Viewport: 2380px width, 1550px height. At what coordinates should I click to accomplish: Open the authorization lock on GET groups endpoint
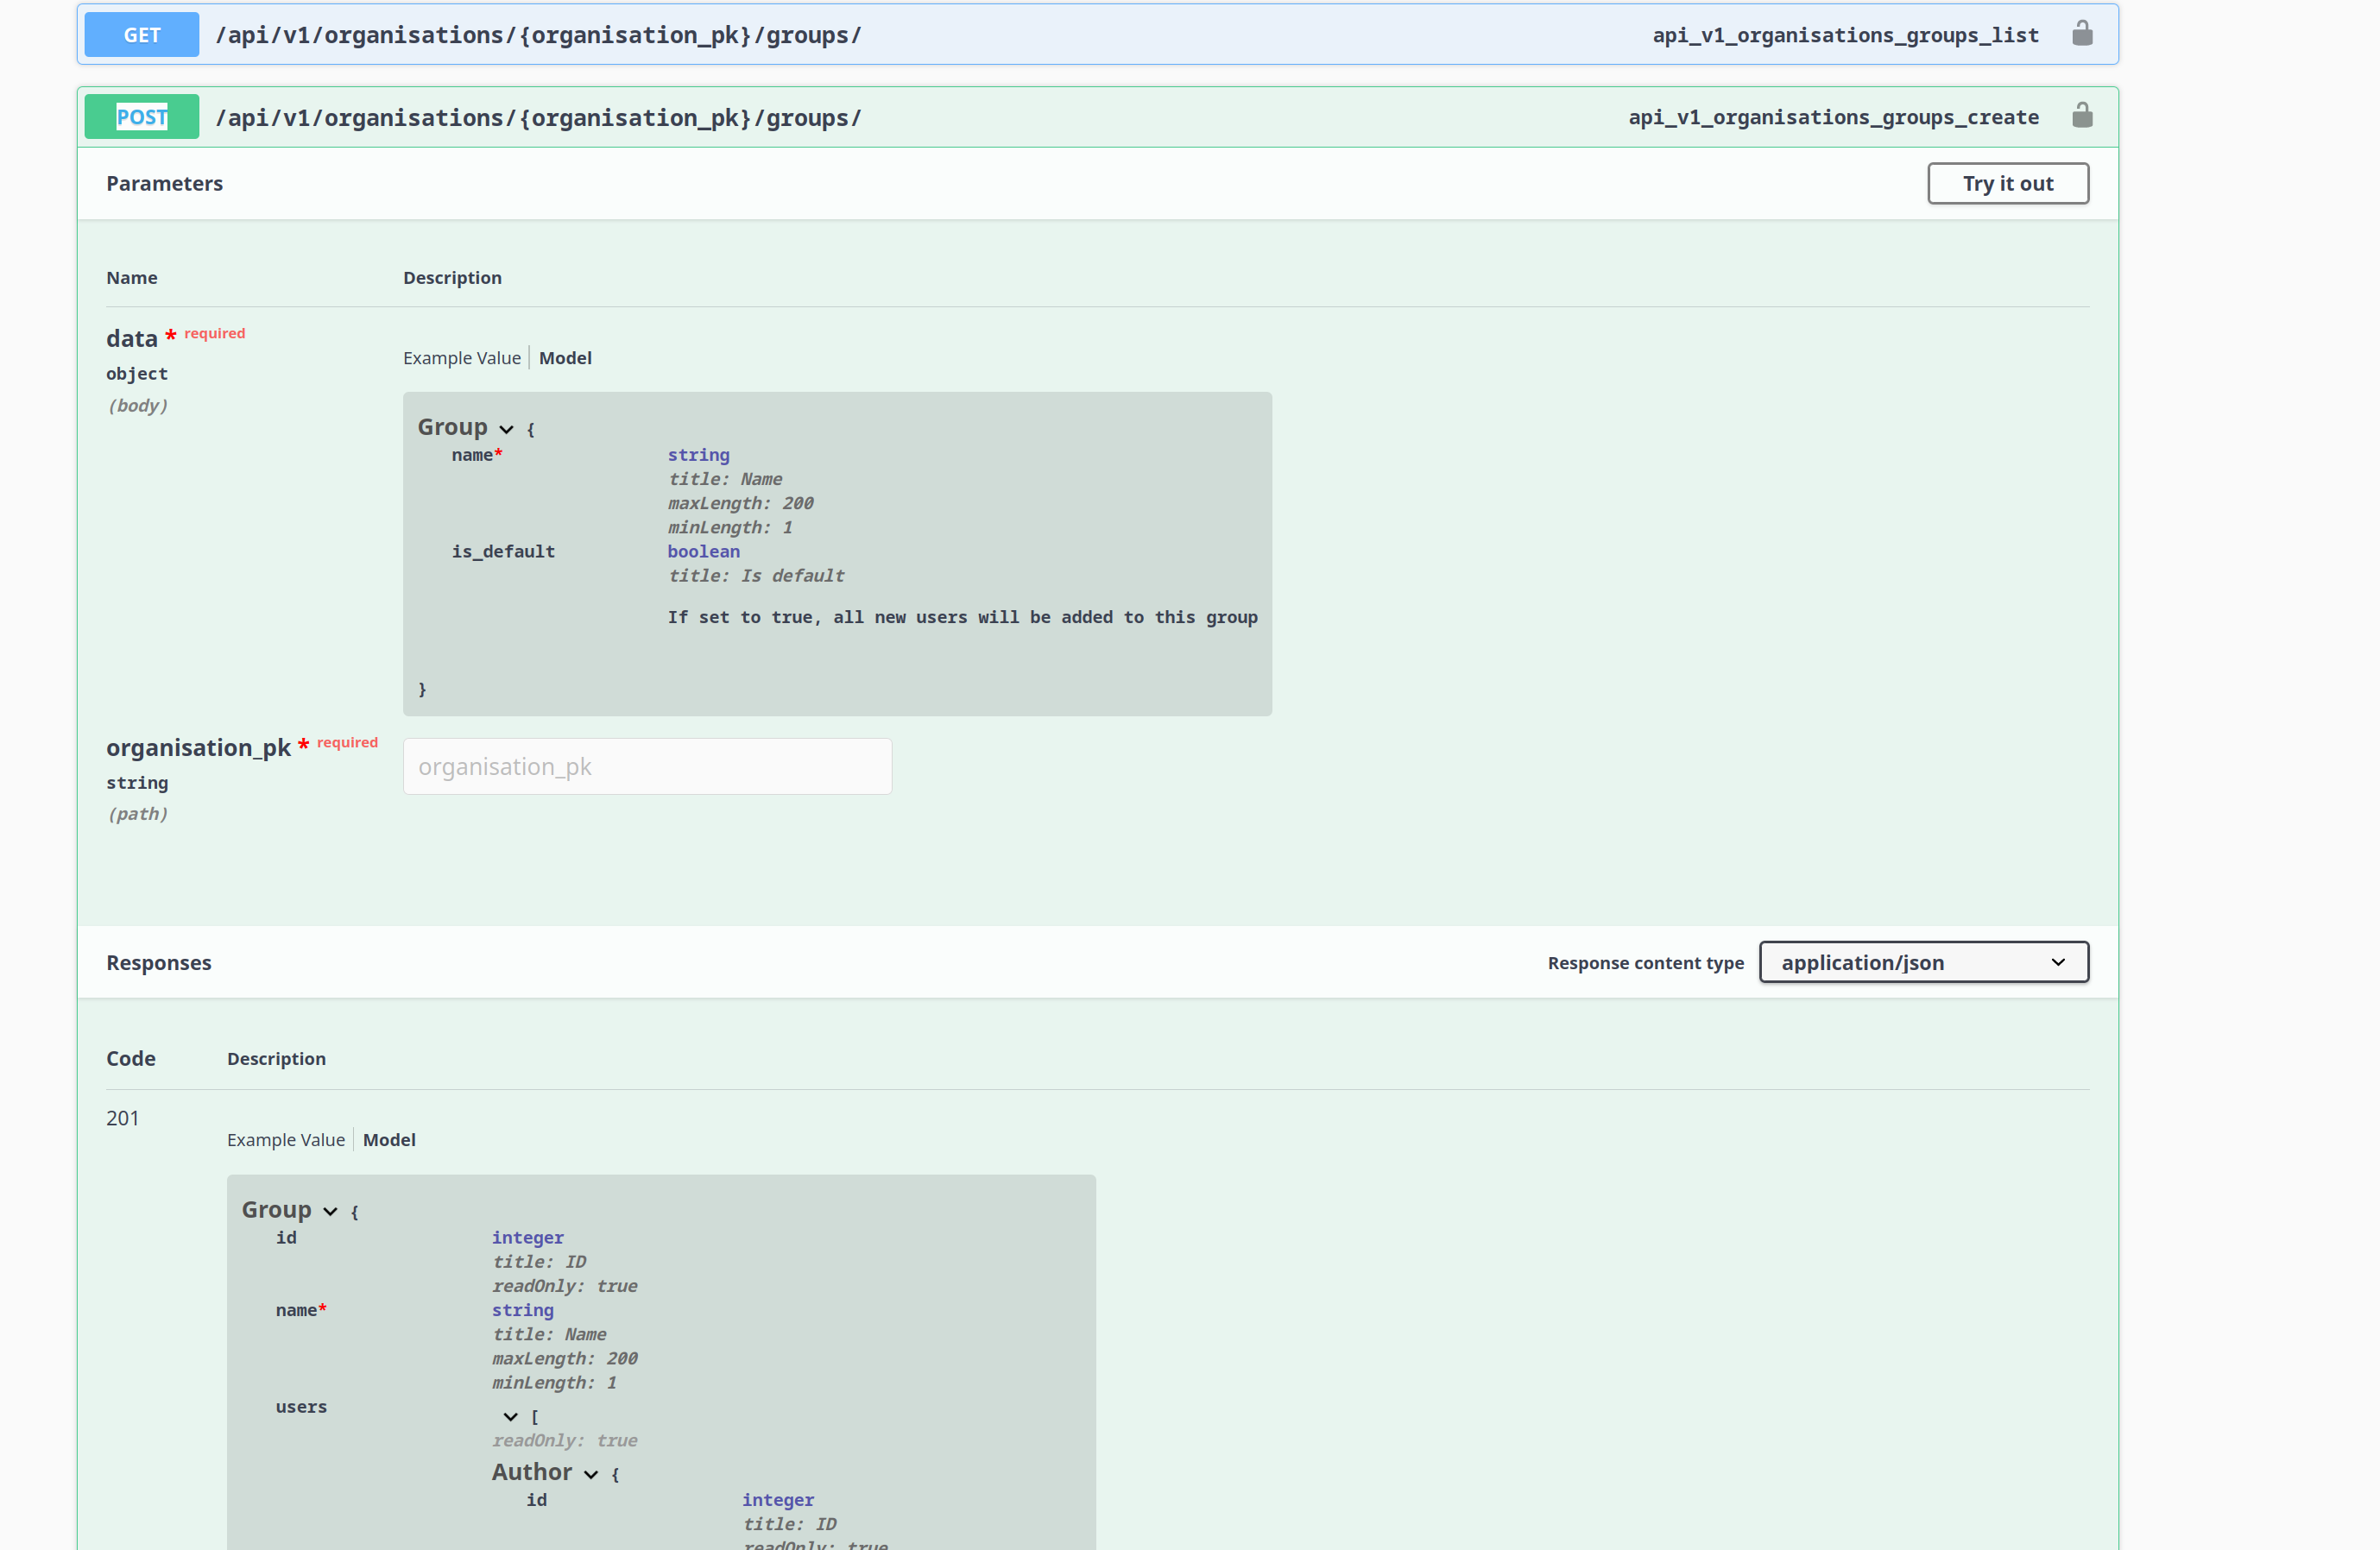click(x=2084, y=33)
